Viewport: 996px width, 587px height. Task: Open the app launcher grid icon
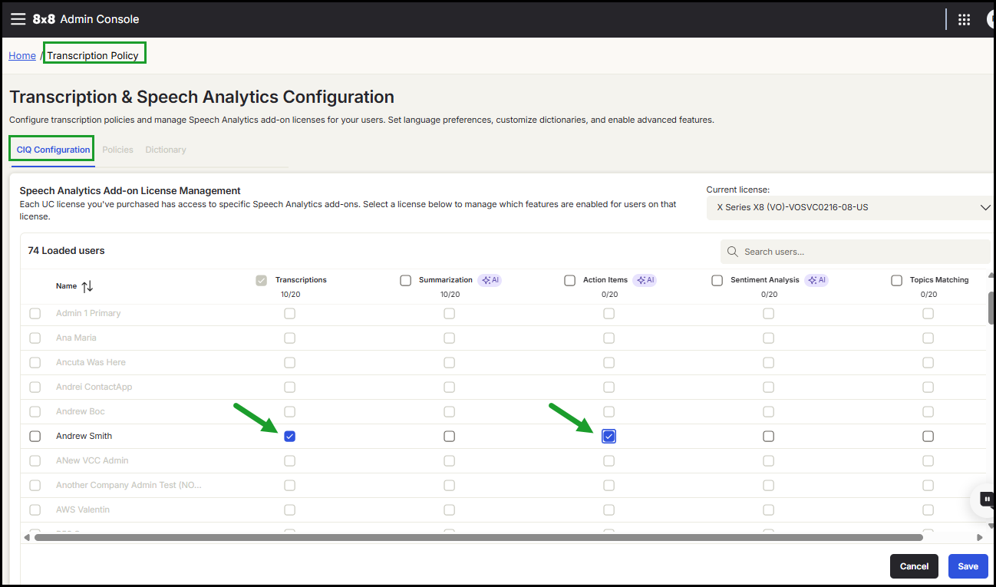pyautogui.click(x=965, y=20)
